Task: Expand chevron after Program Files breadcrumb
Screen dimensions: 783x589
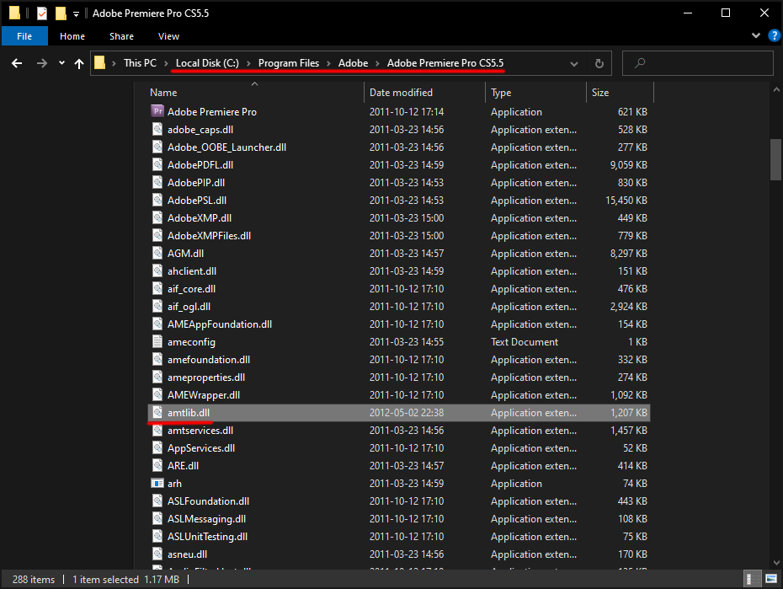Action: point(328,63)
